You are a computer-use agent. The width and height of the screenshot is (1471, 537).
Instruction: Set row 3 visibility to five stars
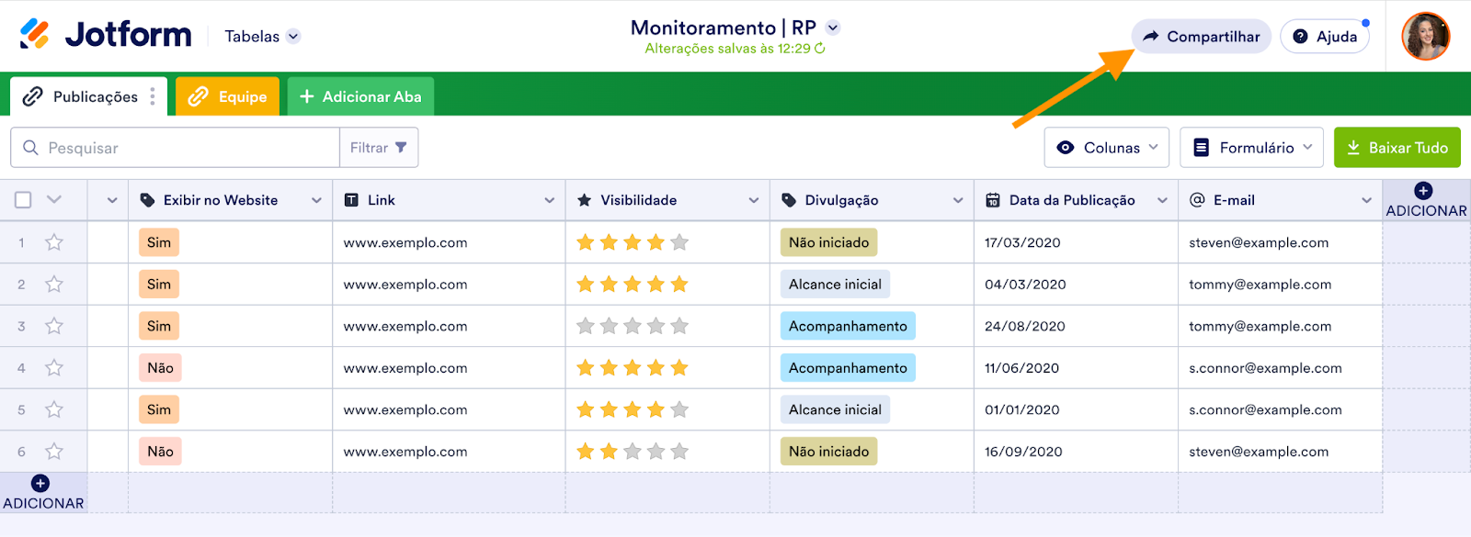click(679, 326)
